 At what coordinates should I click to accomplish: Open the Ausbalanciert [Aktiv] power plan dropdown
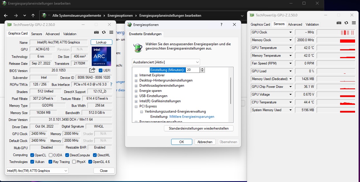166,62
